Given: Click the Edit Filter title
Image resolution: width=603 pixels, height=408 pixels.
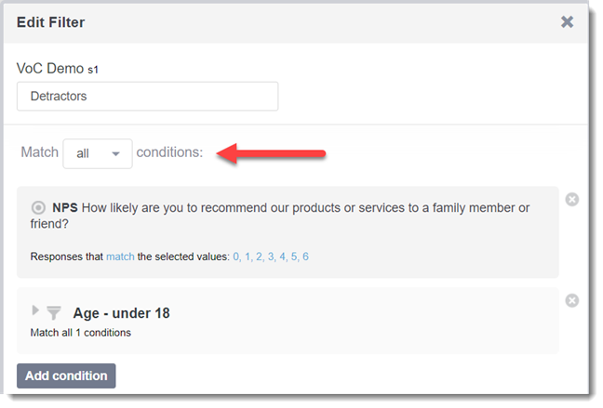Looking at the screenshot, I should pyautogui.click(x=51, y=22).
